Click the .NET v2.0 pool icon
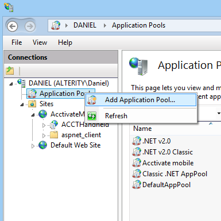 [137, 141]
